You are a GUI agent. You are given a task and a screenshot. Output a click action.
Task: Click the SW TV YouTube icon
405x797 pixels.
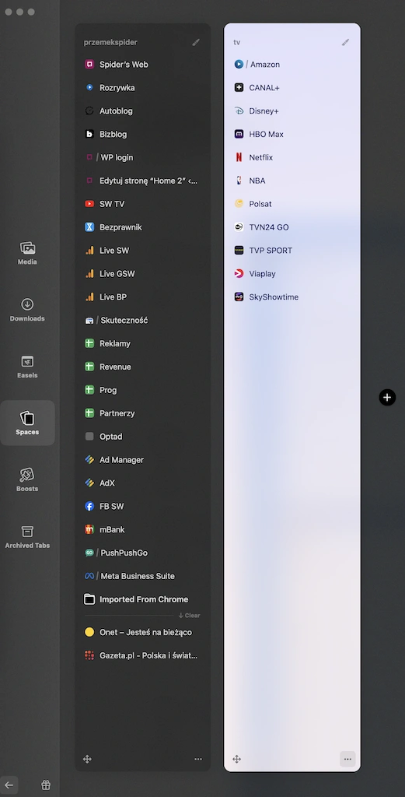click(89, 204)
